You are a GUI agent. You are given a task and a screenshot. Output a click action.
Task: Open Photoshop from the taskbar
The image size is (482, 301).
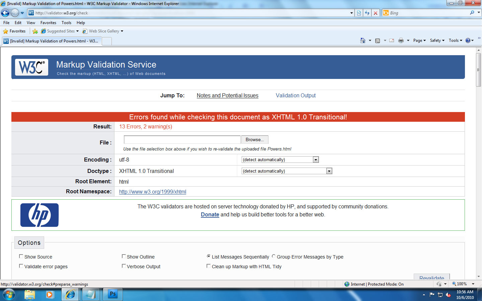[x=112, y=294]
